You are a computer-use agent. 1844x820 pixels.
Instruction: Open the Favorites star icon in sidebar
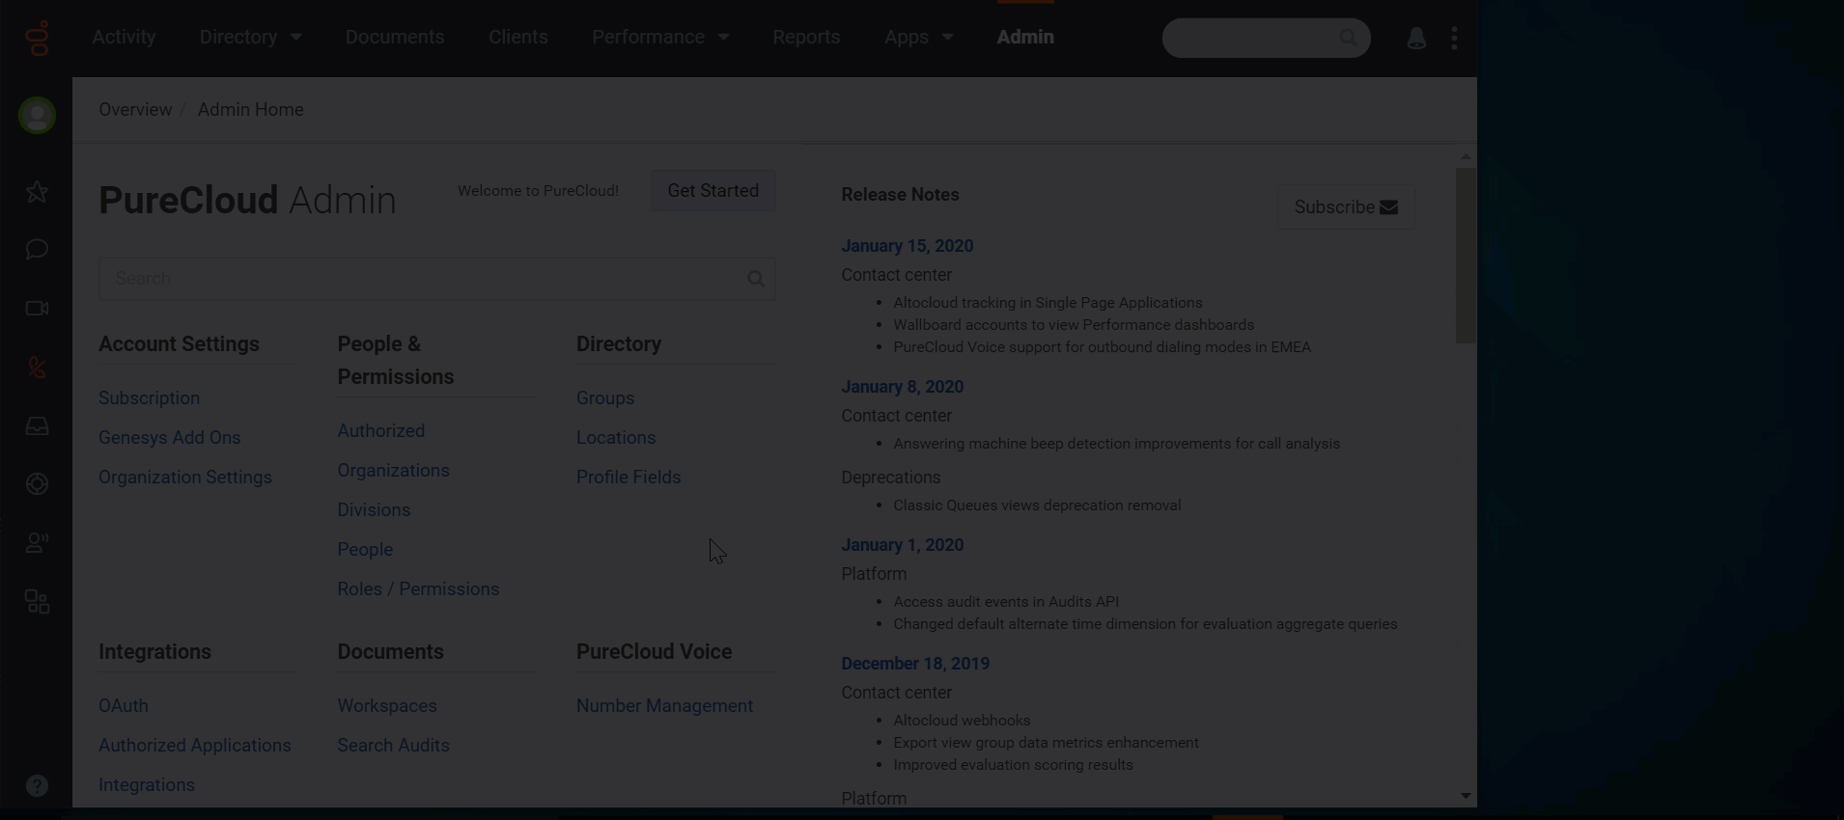(x=37, y=192)
